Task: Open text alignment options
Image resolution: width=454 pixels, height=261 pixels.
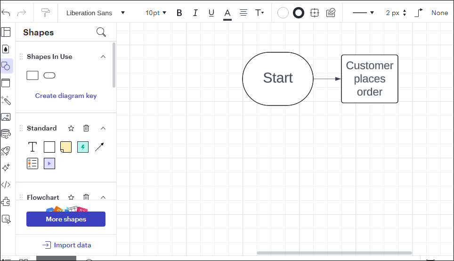Action: (243, 13)
